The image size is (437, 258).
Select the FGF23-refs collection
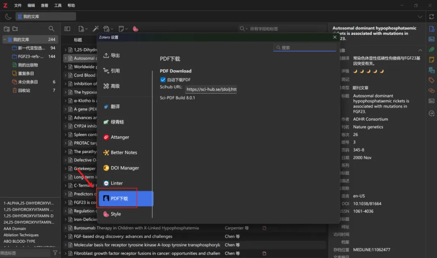31,57
